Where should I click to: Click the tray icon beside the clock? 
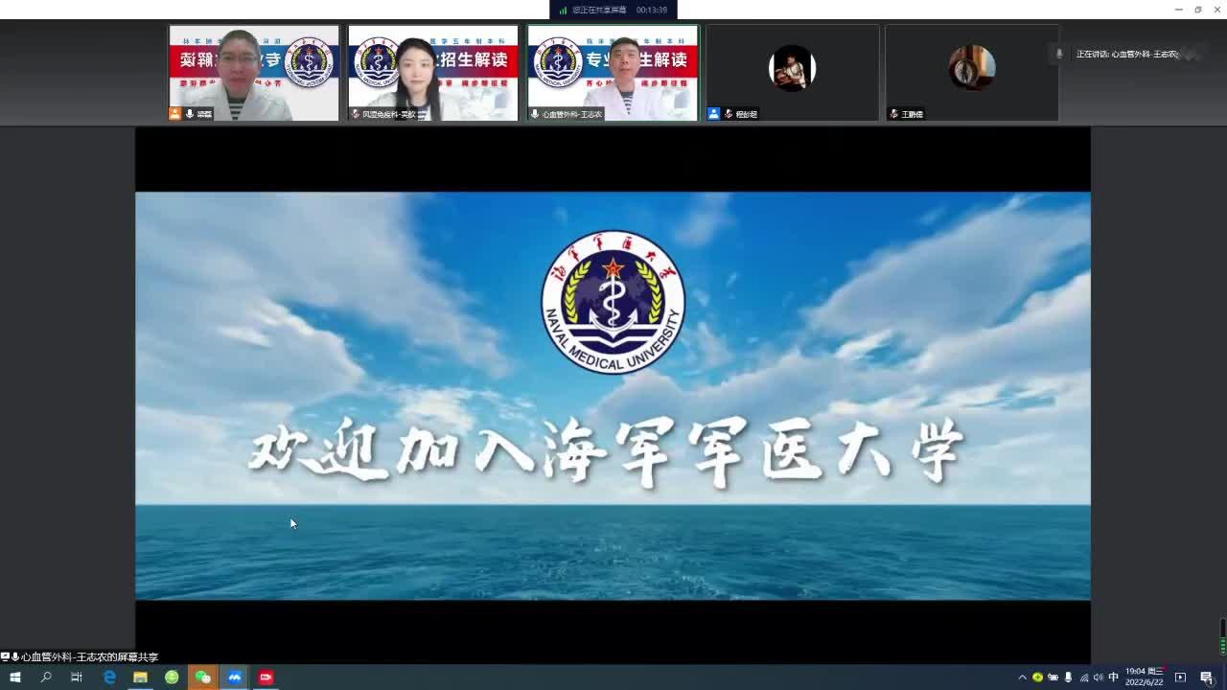pos(1180,678)
